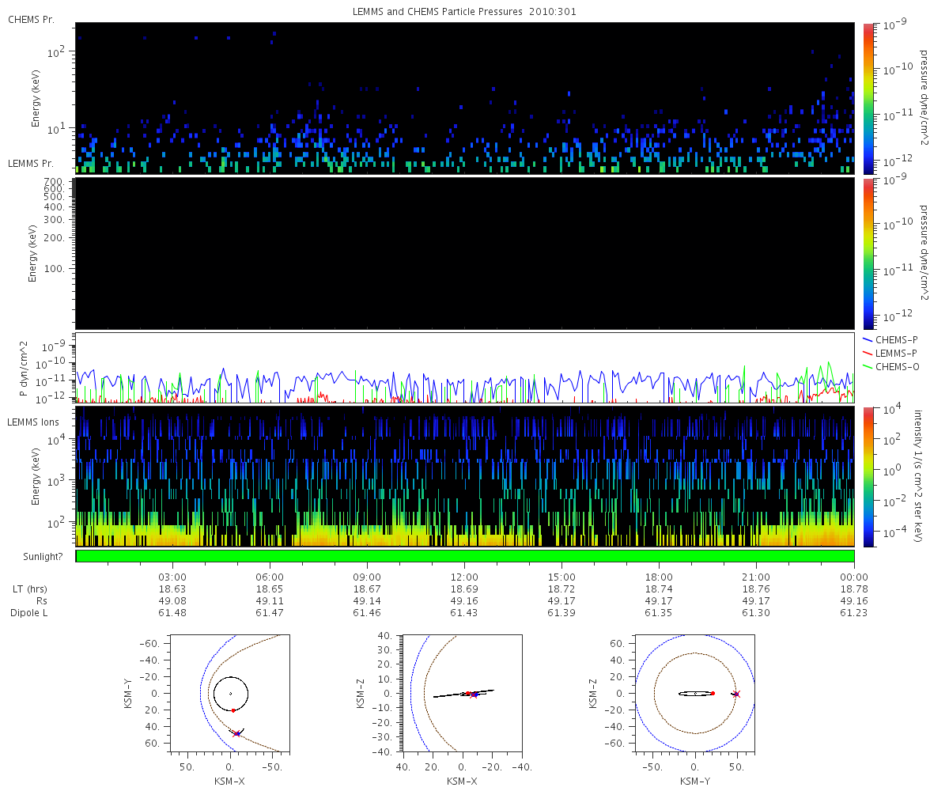Click the red star in KSM-X KSM-Y plot
949x791 pixels.
pos(236,734)
